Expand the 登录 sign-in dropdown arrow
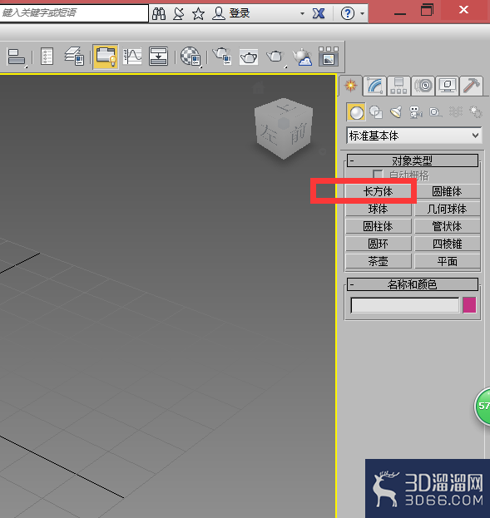The height and width of the screenshot is (518, 490). point(302,13)
